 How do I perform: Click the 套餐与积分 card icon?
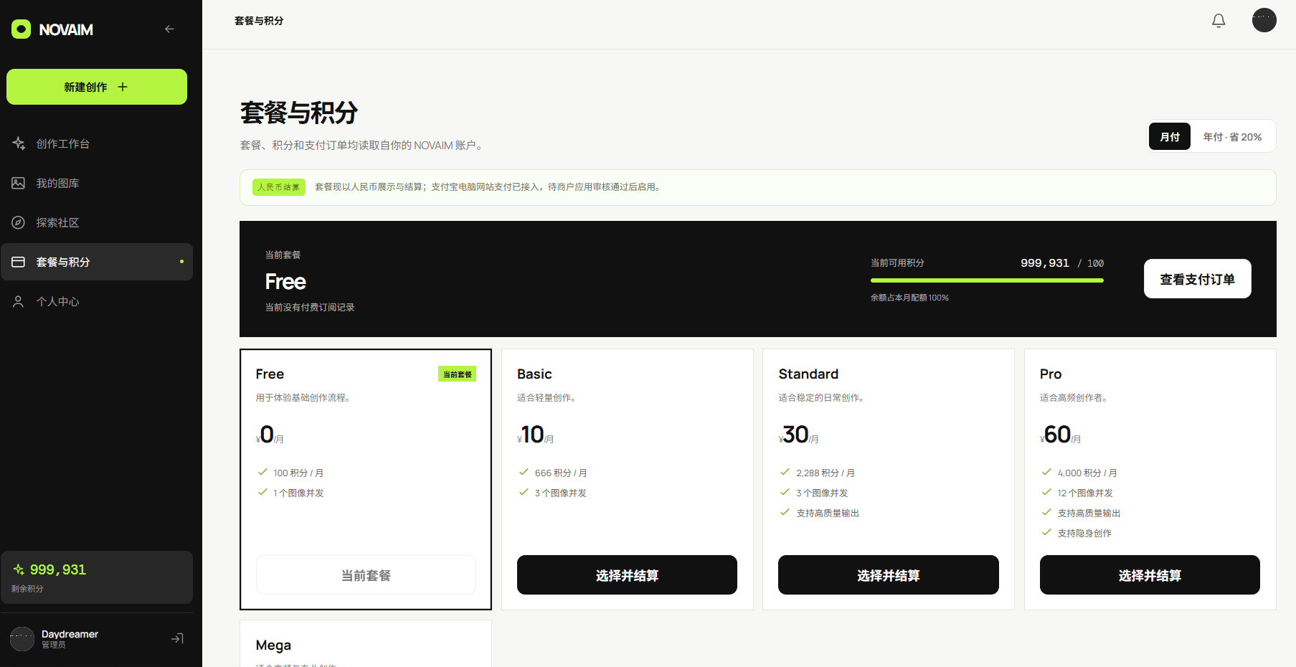[19, 262]
